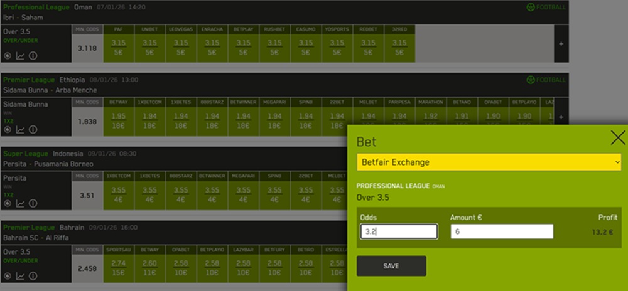Click Premier League link for Bahrain
The height and width of the screenshot is (291, 628).
pos(29,227)
